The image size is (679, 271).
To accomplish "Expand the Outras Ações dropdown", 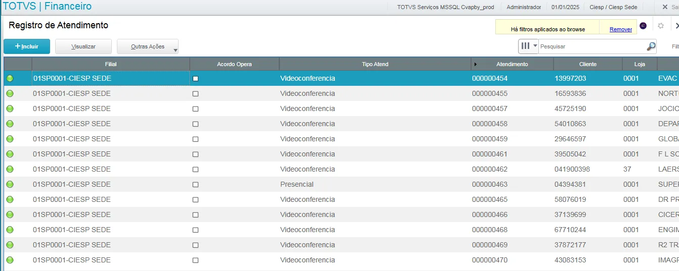I will point(175,49).
